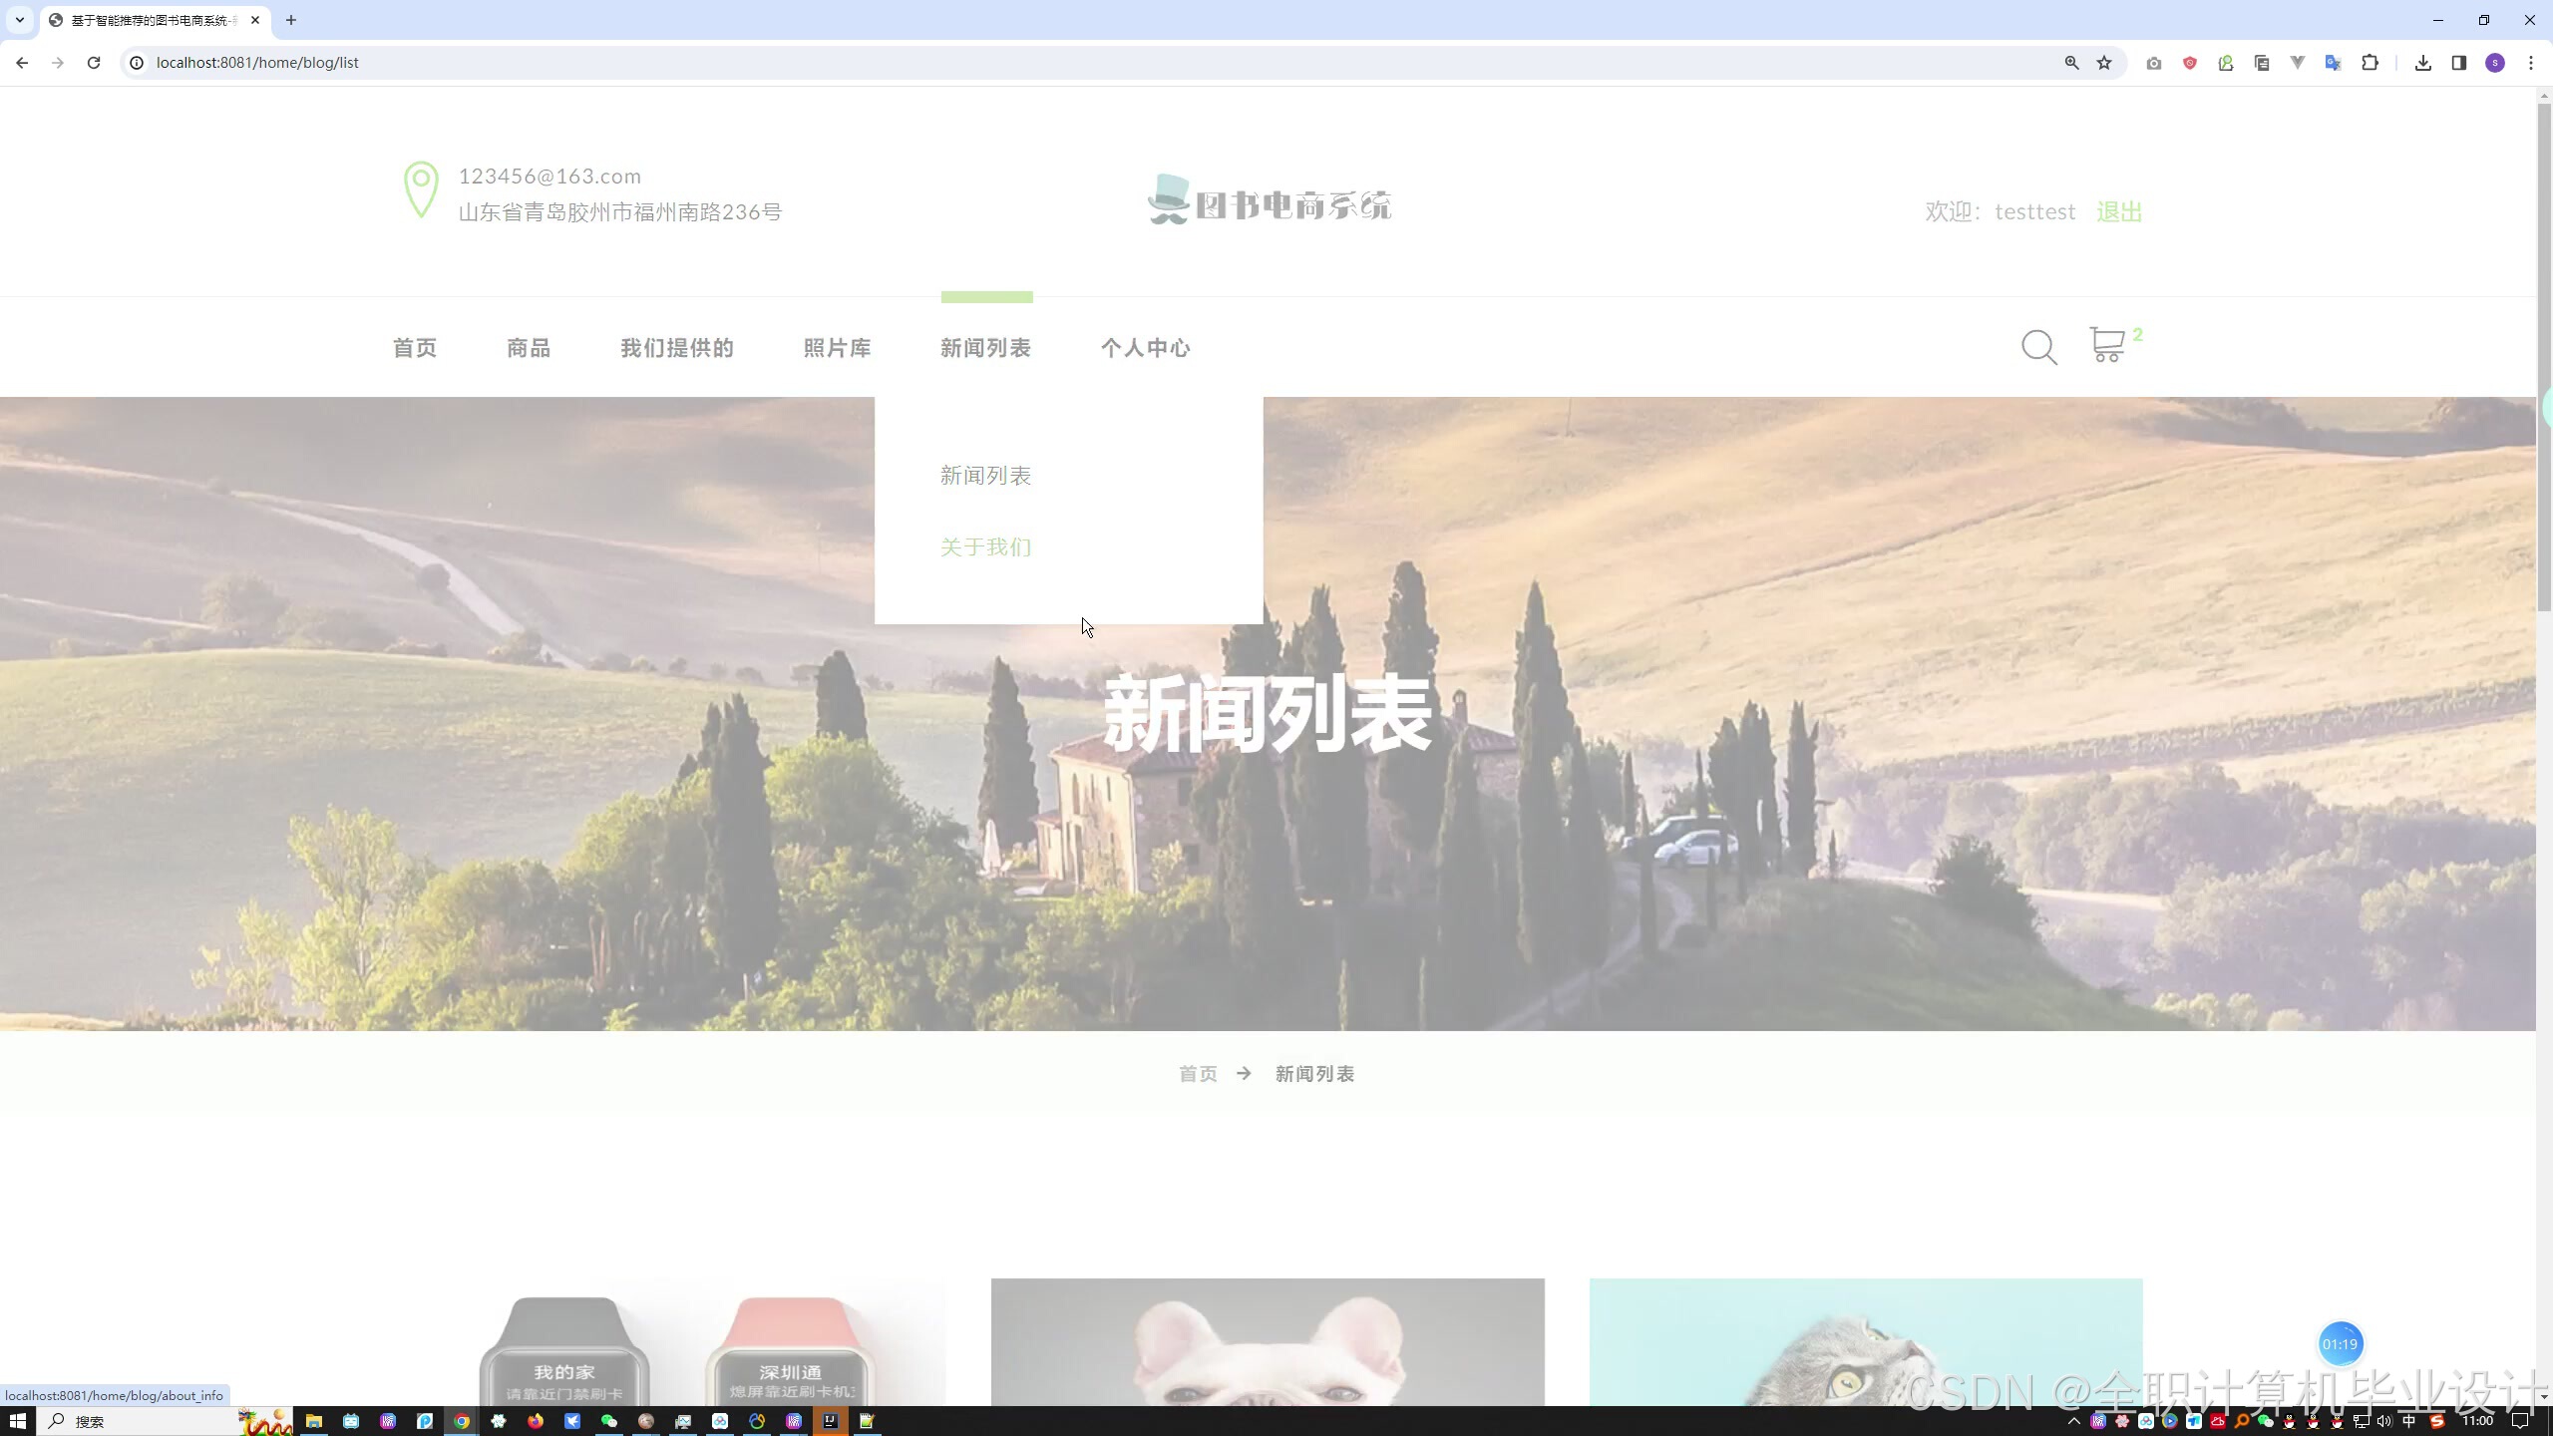The height and width of the screenshot is (1436, 2553).
Task: Open the browser Extensions puzzle icon
Action: pyautogui.click(x=2370, y=63)
